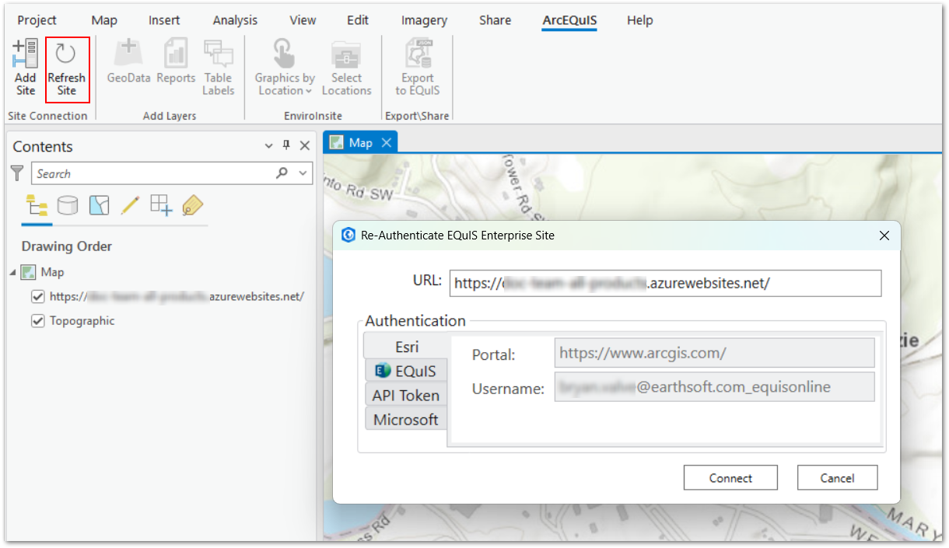Select the Table Labels tool
The image size is (949, 548).
coord(218,68)
